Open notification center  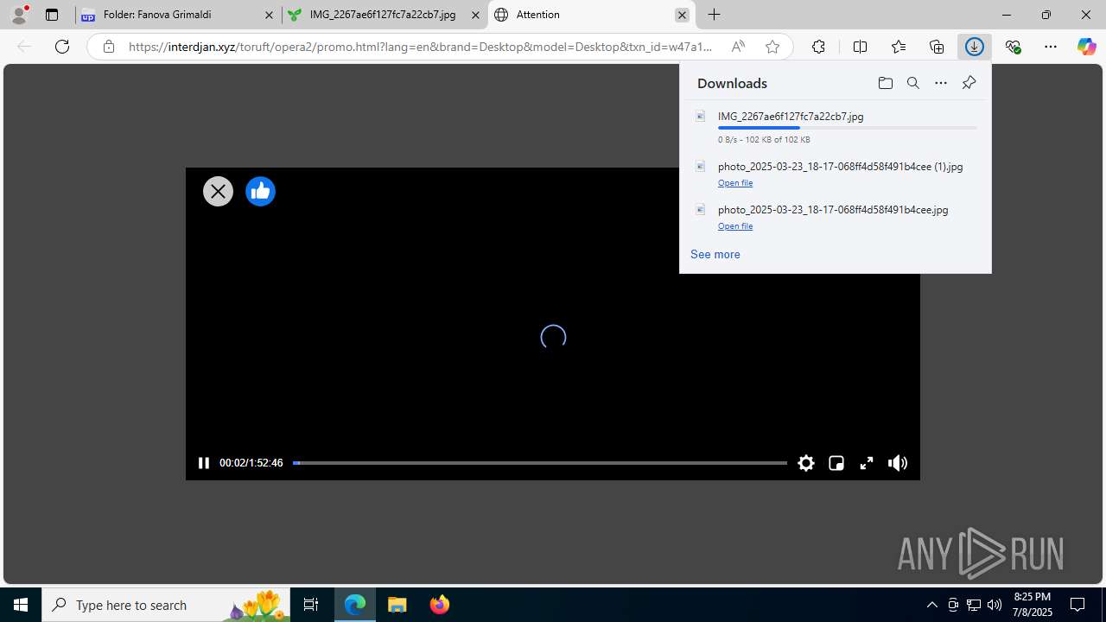pos(1077,605)
